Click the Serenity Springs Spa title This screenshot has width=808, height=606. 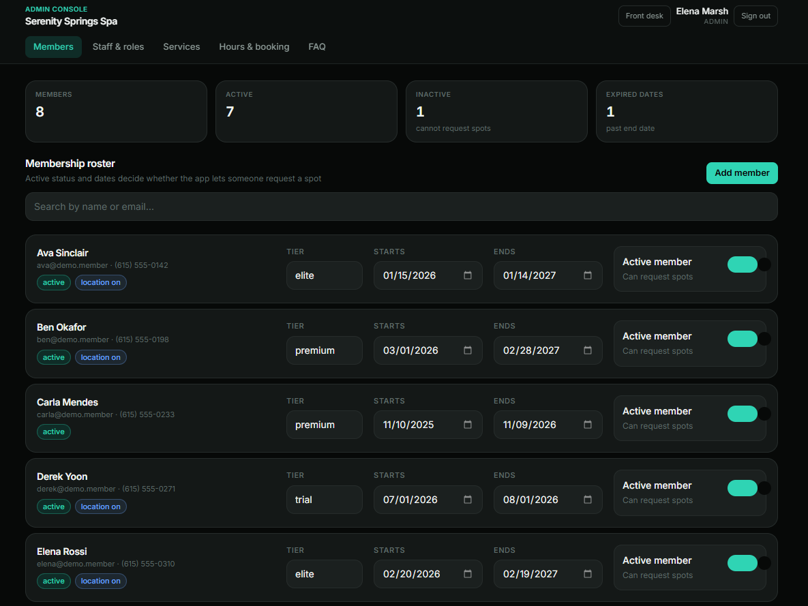pos(71,21)
